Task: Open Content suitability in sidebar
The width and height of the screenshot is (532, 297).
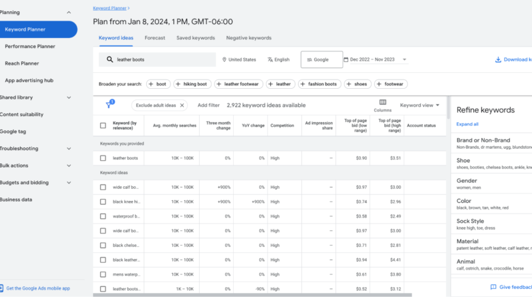Action: [21, 115]
